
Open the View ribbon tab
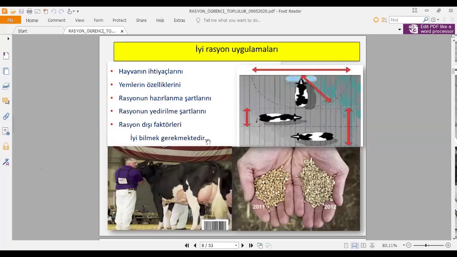tap(80, 20)
